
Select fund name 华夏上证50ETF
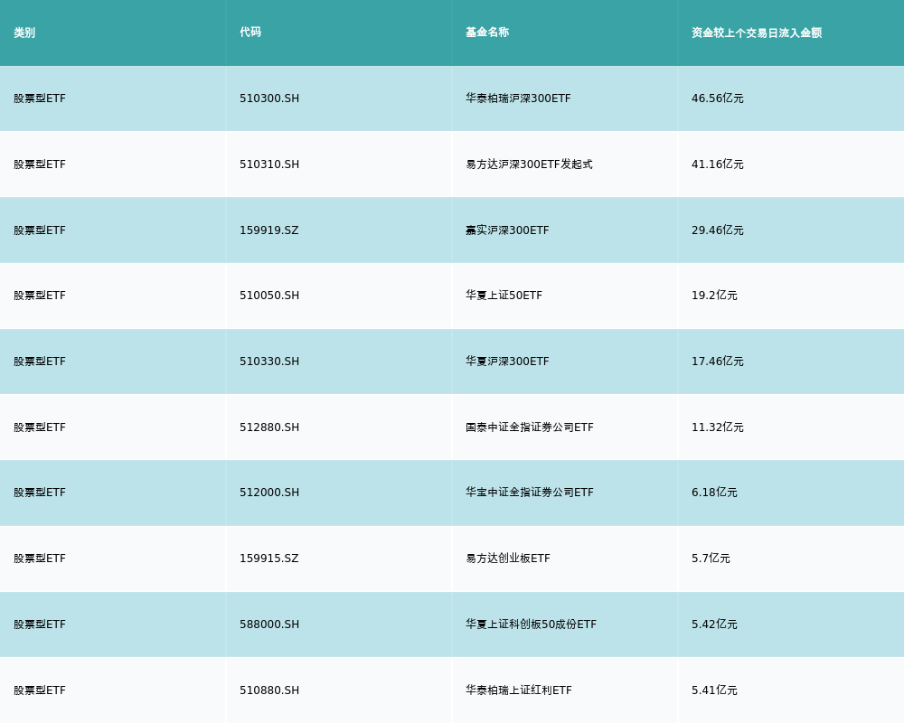[504, 296]
